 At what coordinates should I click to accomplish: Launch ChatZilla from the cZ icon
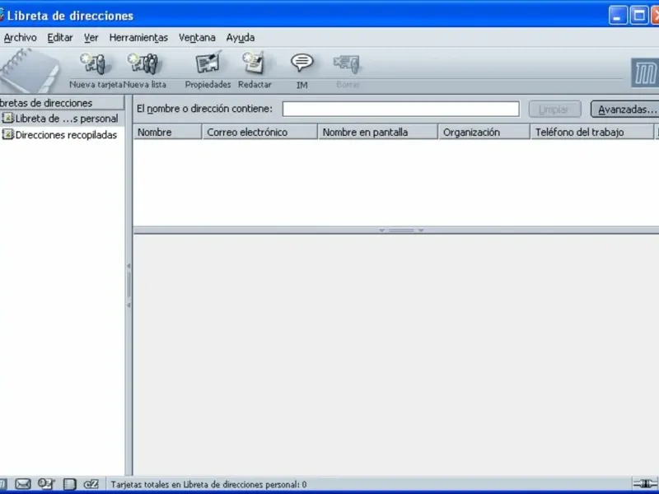(91, 484)
